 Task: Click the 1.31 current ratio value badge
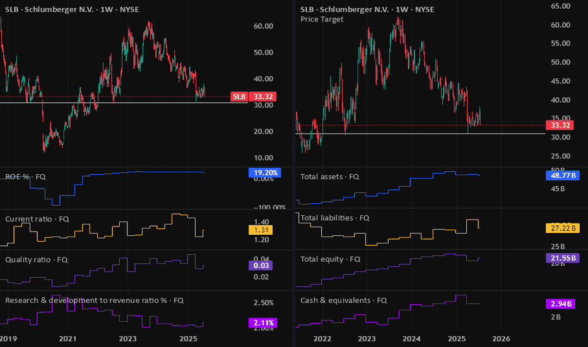(261, 230)
